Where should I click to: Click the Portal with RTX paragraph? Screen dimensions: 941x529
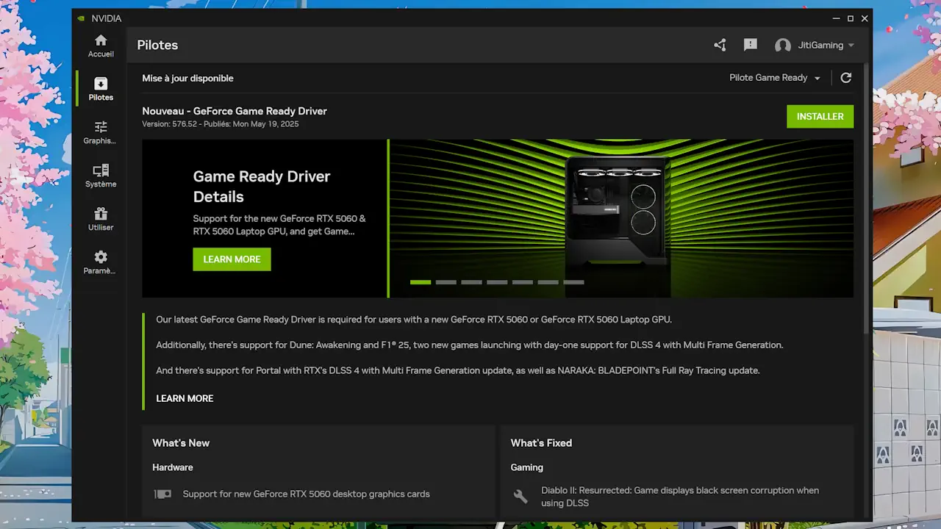(458, 370)
